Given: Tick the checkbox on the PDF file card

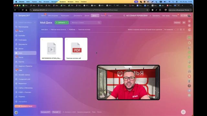Looking at the screenshot, I should (67, 39).
